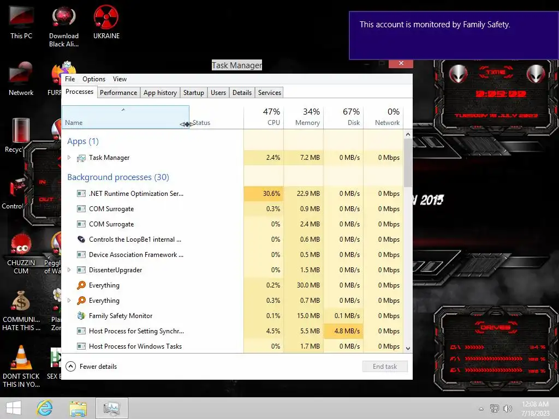The width and height of the screenshot is (559, 419).
Task: Expand the second Everything process row
Action: pos(69,301)
